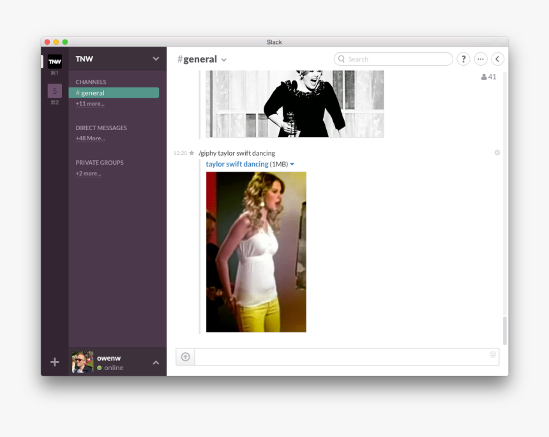Show +48 More direct messages
The height and width of the screenshot is (437, 549).
click(x=91, y=138)
